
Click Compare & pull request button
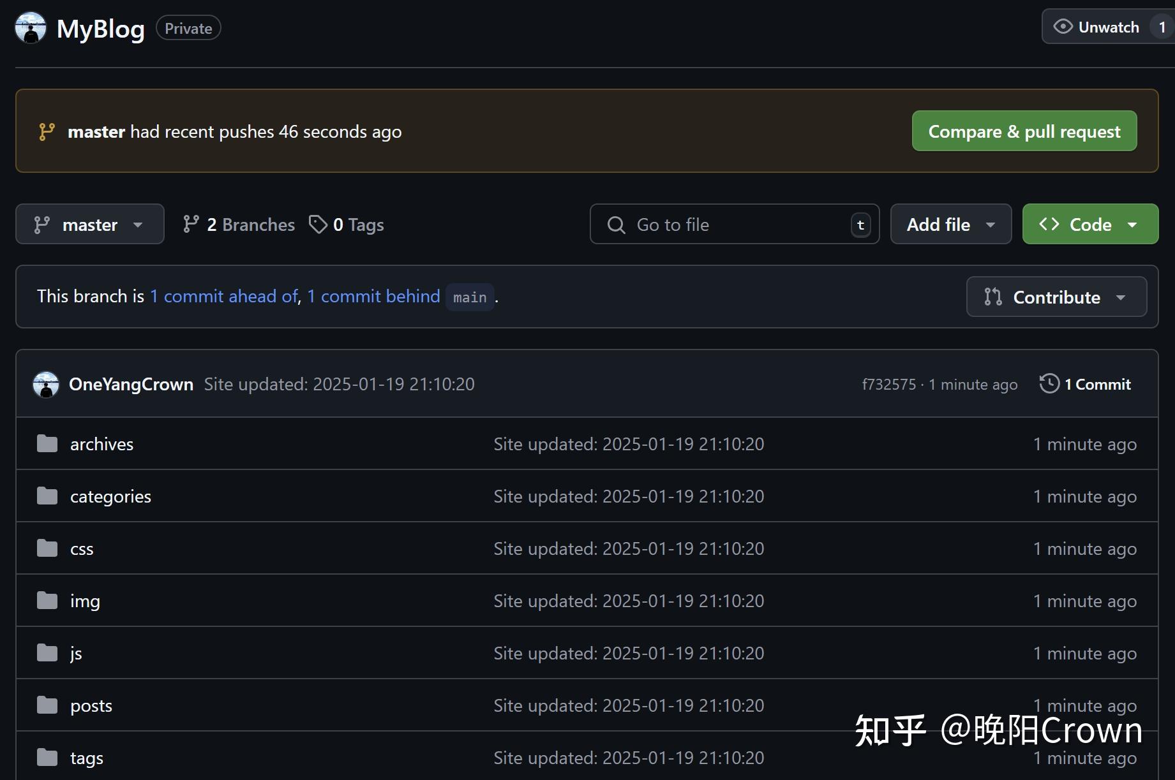(1024, 131)
